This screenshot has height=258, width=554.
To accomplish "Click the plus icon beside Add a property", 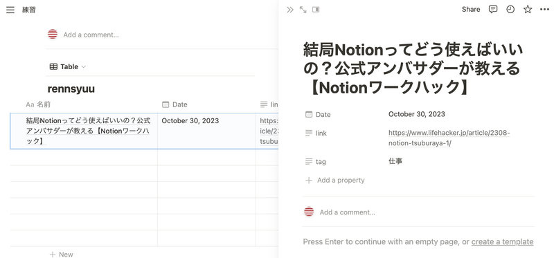I will 309,181.
